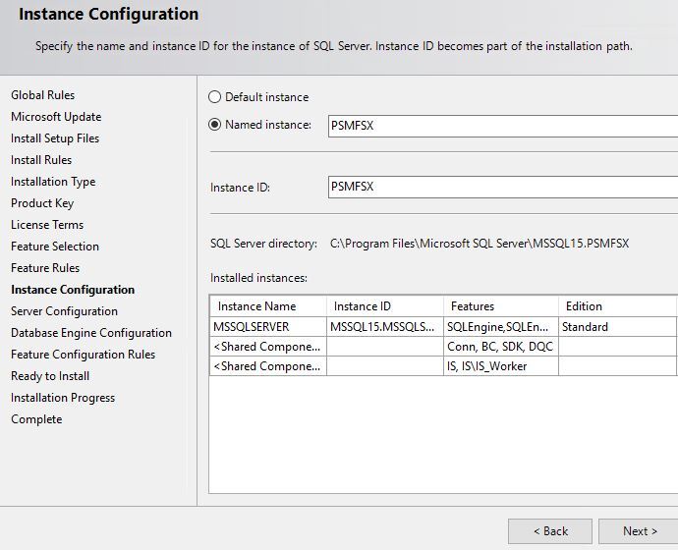Image resolution: width=678 pixels, height=550 pixels.
Task: Select Install Rules step
Action: pyautogui.click(x=41, y=160)
